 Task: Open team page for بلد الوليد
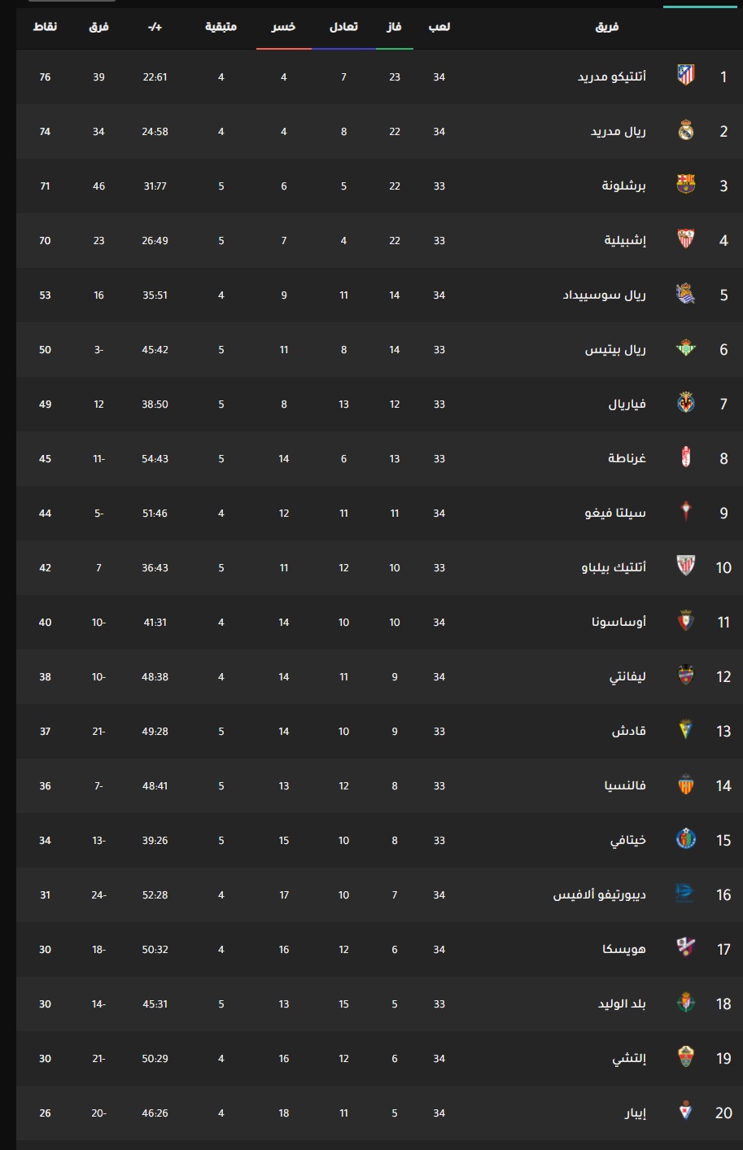[x=622, y=1004]
